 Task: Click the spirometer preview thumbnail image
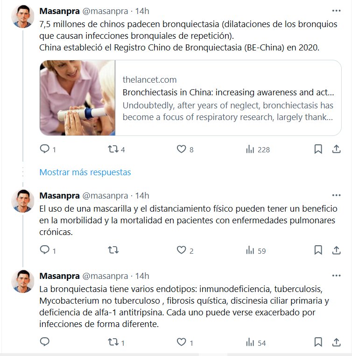[x=77, y=98]
